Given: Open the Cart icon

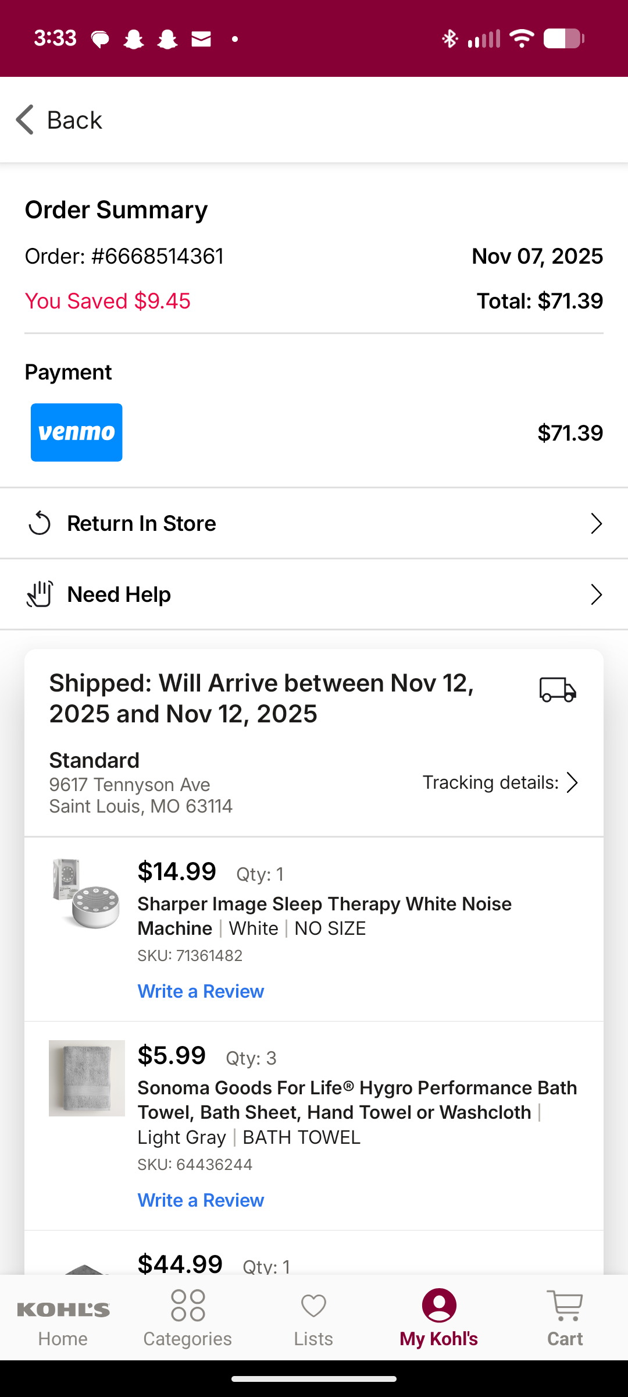Looking at the screenshot, I should 565,1306.
